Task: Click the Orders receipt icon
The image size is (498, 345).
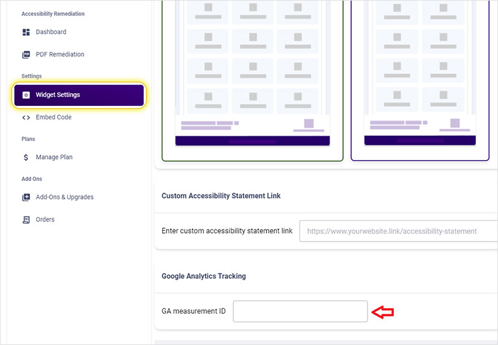Action: pyautogui.click(x=26, y=220)
